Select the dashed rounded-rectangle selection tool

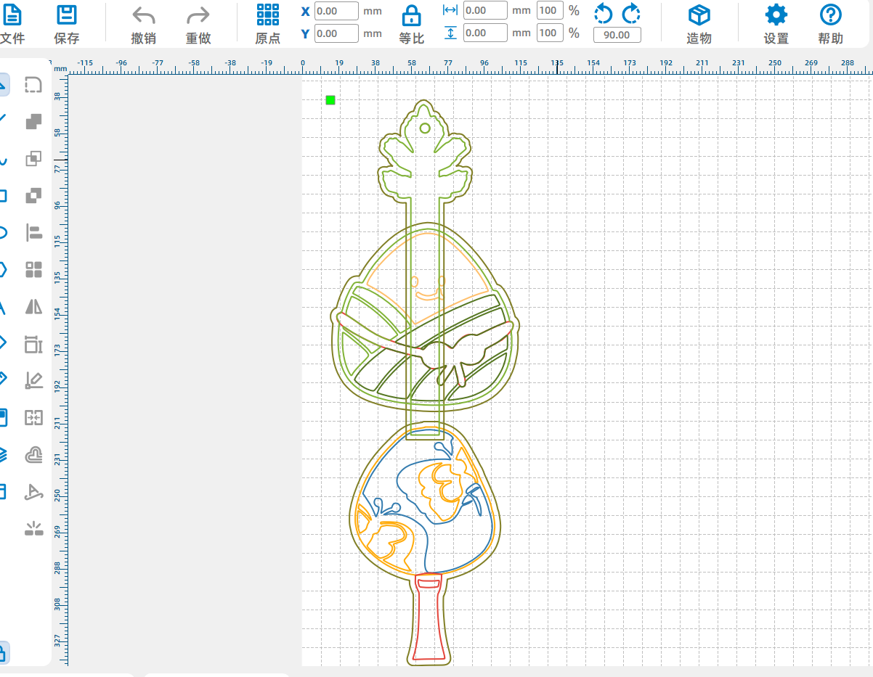coord(33,86)
